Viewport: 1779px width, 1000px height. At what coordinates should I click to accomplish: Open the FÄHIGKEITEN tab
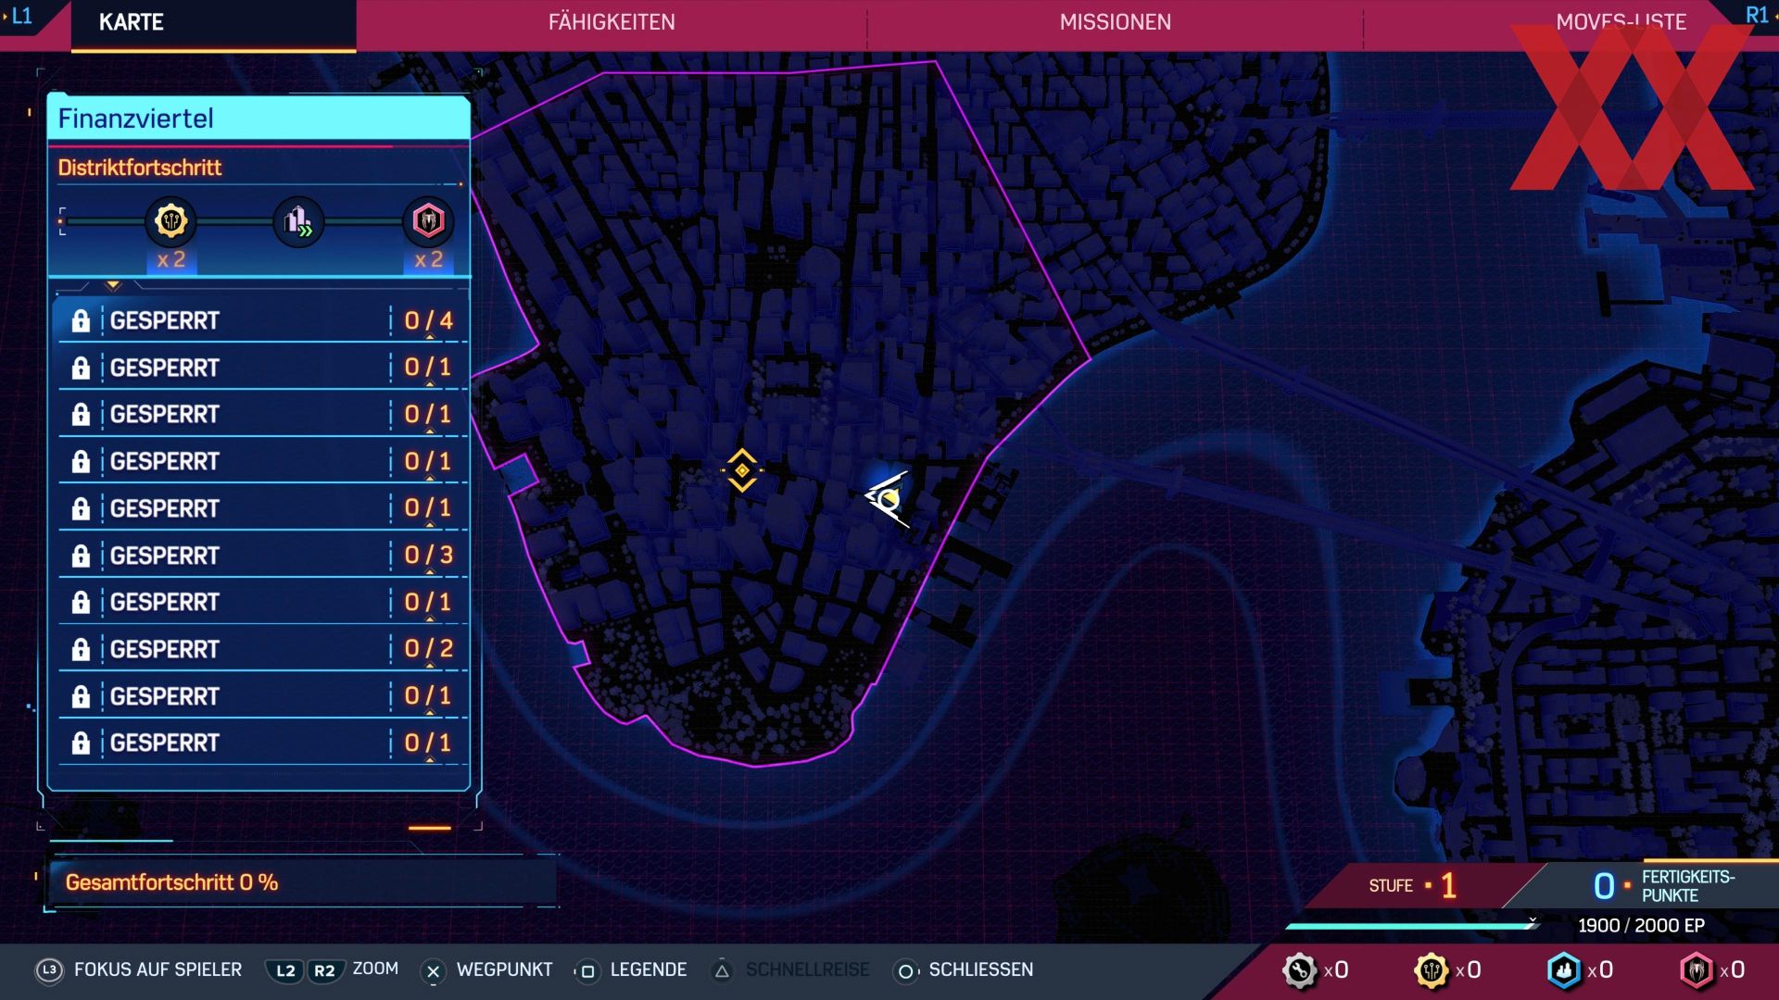tap(612, 22)
